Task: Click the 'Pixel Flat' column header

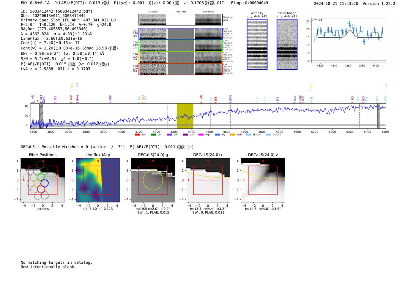Action: tap(181, 12)
